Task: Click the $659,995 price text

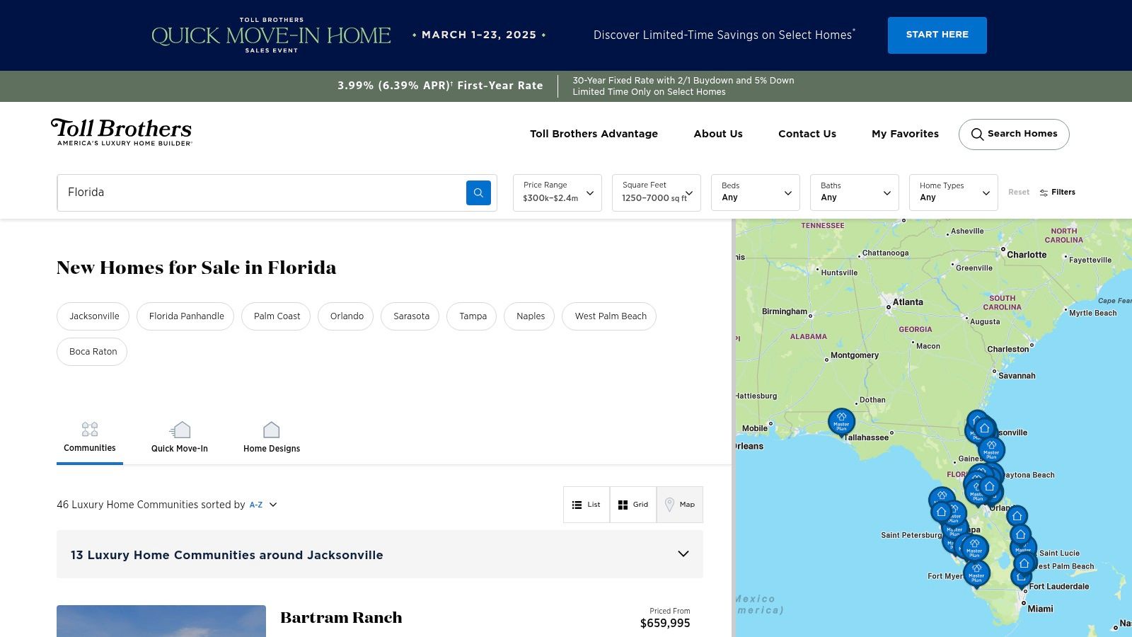Action: coord(665,624)
